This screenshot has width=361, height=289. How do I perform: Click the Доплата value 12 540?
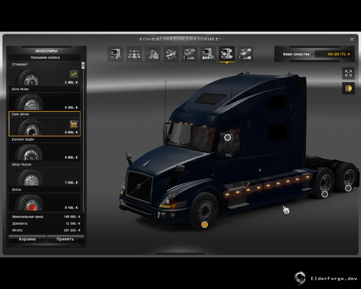(73, 224)
